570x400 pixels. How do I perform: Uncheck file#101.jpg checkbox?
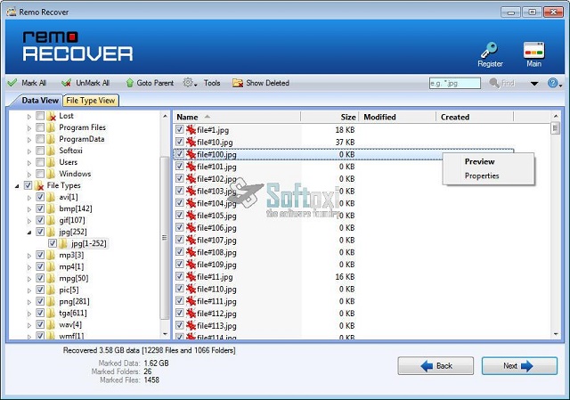(179, 167)
